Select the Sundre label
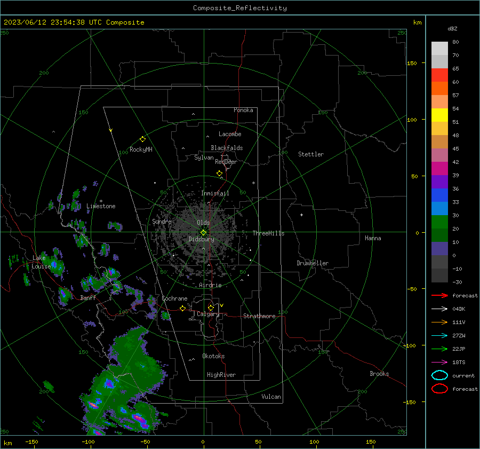The image size is (480, 449). (162, 221)
